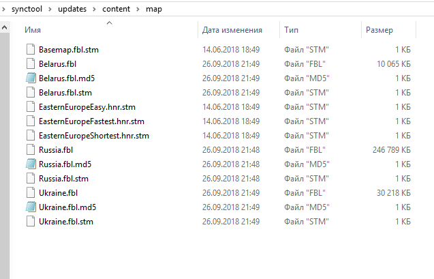Expand the chevron after synctool in the path
The image size is (434, 279).
click(50, 9)
